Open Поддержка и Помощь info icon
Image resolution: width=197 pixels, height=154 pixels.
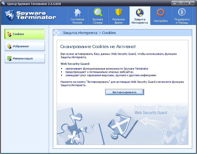click(182, 12)
